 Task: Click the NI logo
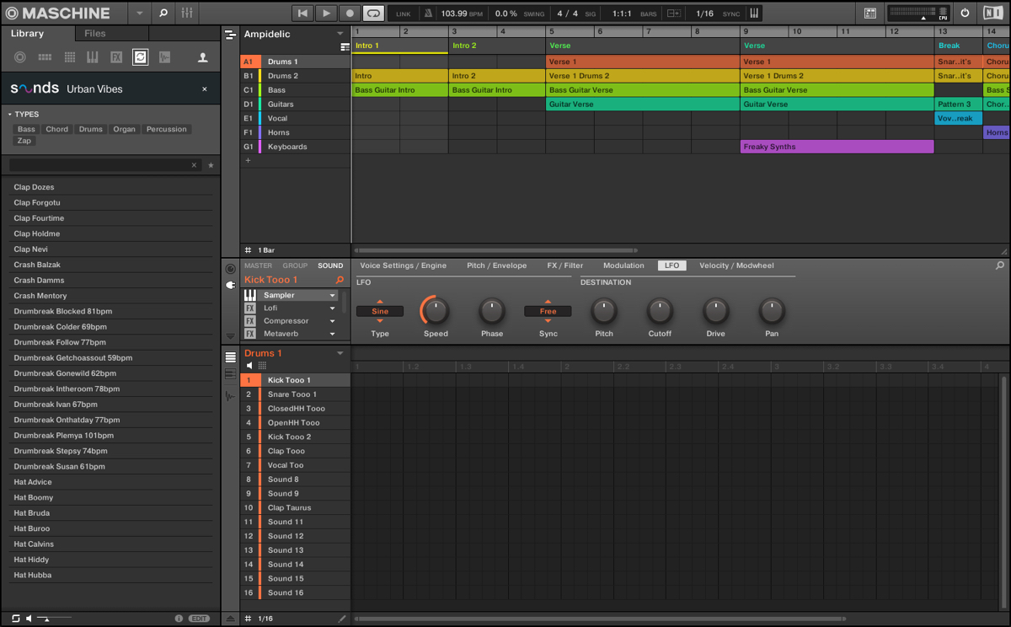pyautogui.click(x=992, y=13)
